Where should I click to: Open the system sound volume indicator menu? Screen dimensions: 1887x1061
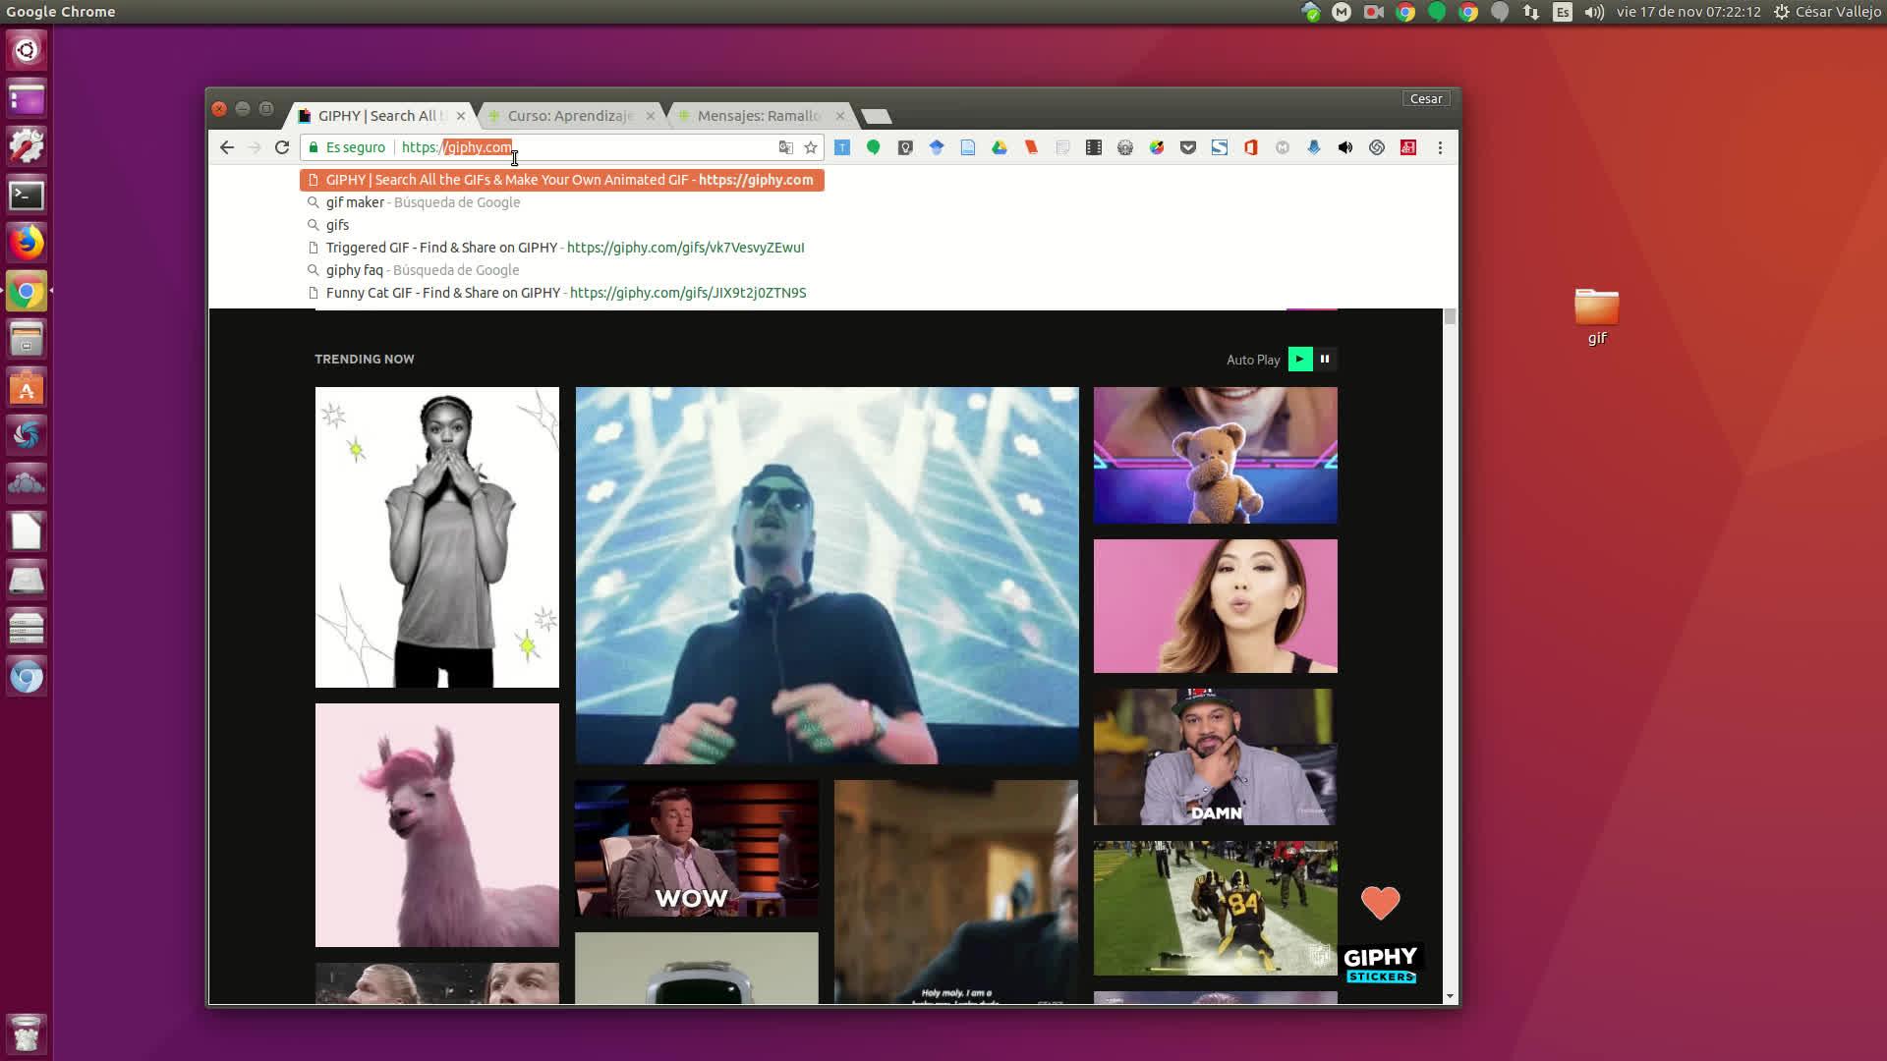1594,12
